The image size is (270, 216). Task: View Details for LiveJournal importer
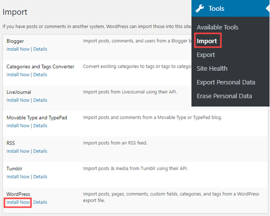pos(40,100)
